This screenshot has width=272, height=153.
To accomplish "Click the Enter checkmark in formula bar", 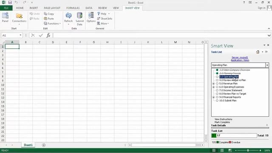I will click(x=41, y=35).
